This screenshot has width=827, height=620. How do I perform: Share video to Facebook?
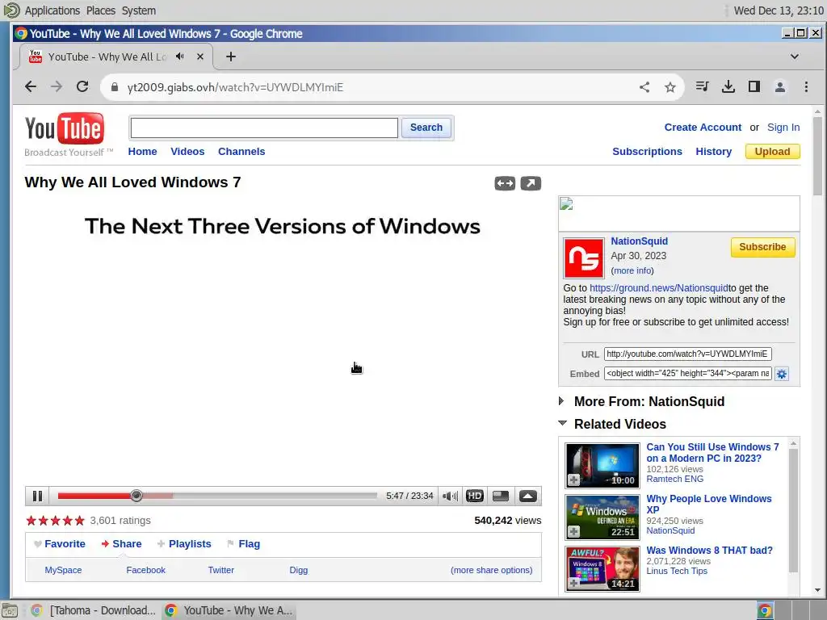145,571
